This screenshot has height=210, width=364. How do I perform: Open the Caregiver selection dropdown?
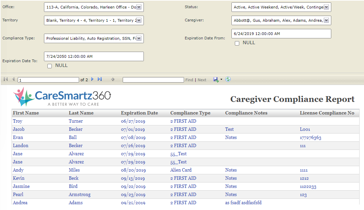(326, 20)
